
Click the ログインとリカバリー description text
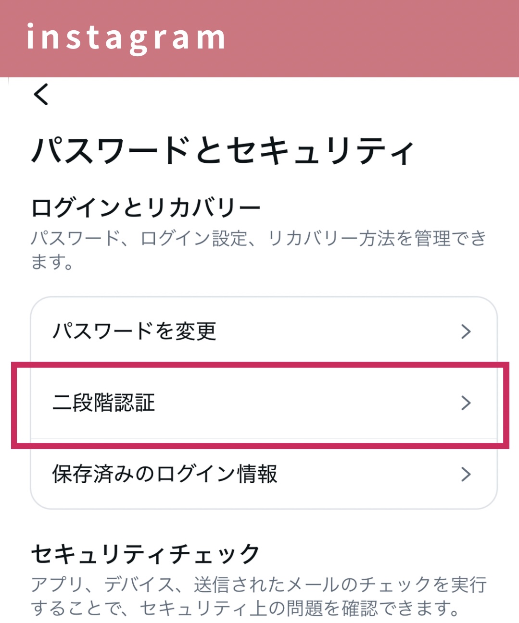click(258, 239)
